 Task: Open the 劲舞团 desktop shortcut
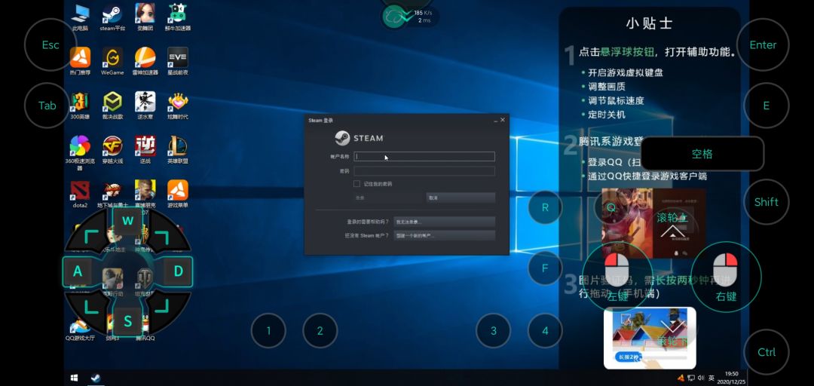(145, 17)
